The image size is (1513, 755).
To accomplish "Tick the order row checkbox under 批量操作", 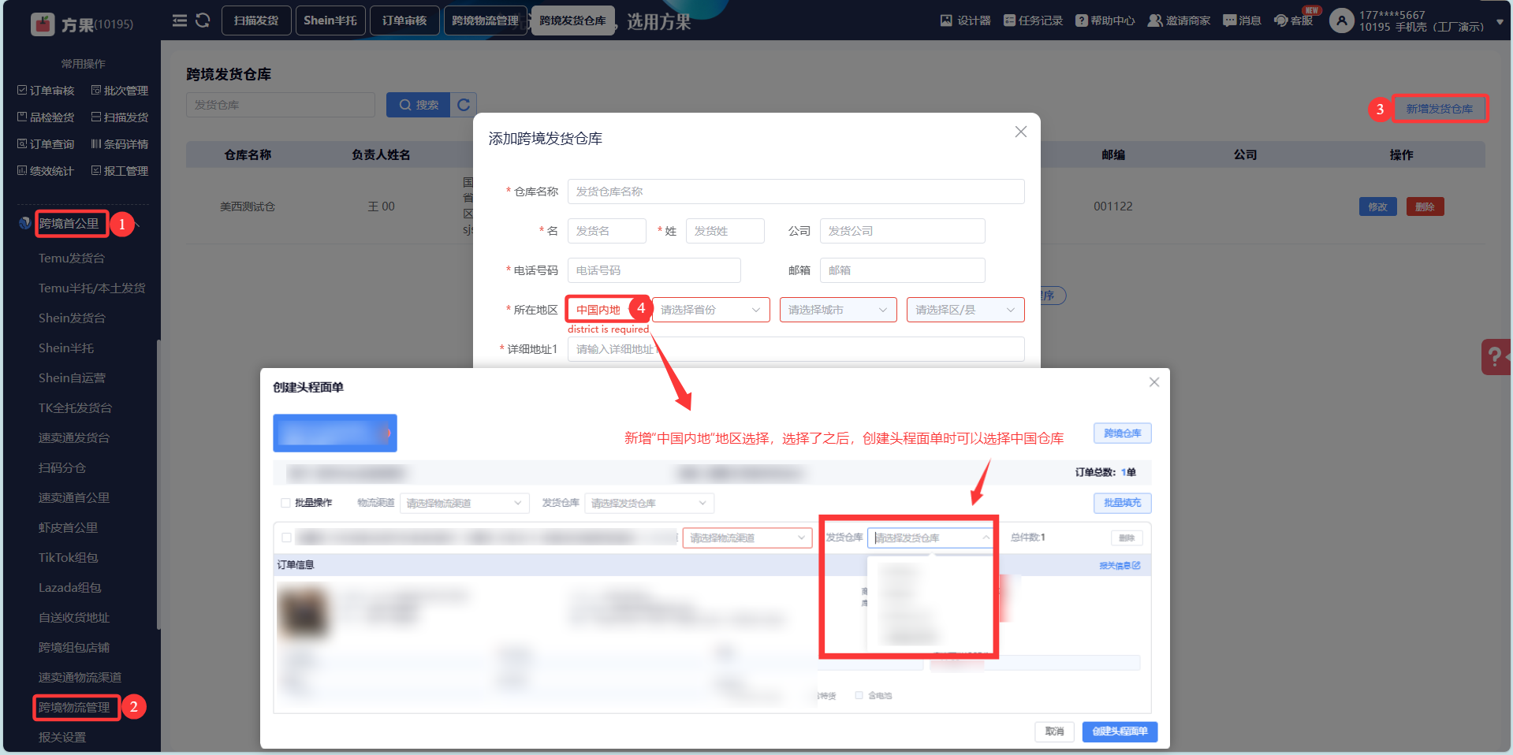I will (286, 537).
